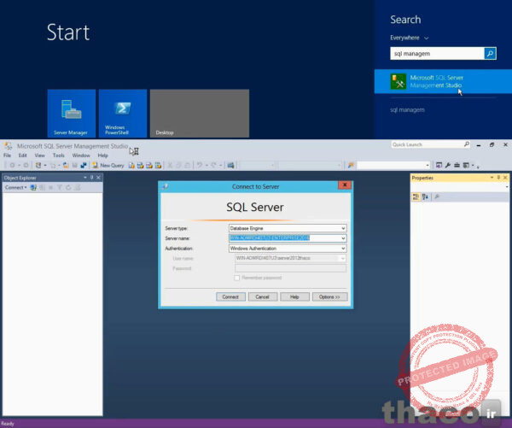Open the View menu
Image resolution: width=512 pixels, height=428 pixels.
point(39,155)
